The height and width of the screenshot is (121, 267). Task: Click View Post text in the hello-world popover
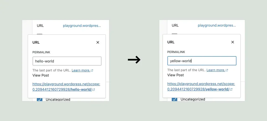coord(41,75)
